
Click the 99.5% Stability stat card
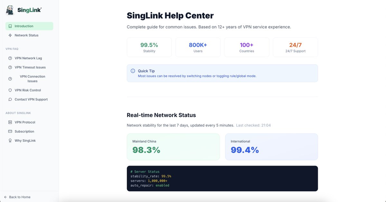click(149, 47)
